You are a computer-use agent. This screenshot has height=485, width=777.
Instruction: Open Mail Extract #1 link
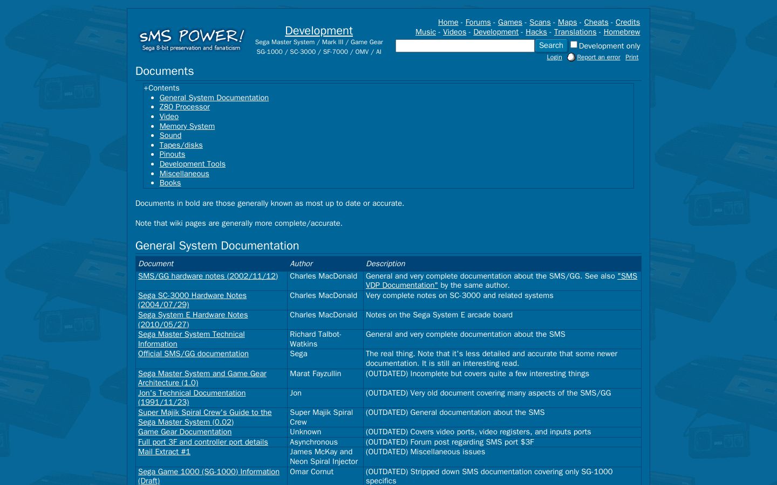pyautogui.click(x=164, y=452)
